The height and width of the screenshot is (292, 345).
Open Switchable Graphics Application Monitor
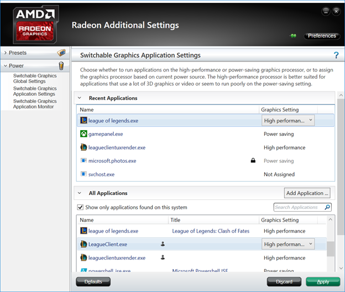click(35, 104)
